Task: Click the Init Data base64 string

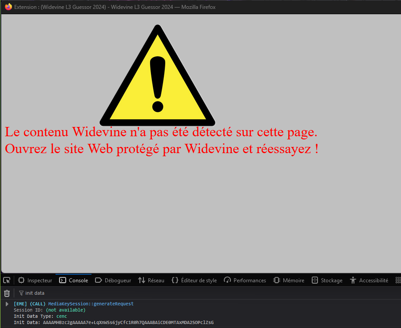Action: 128,322
